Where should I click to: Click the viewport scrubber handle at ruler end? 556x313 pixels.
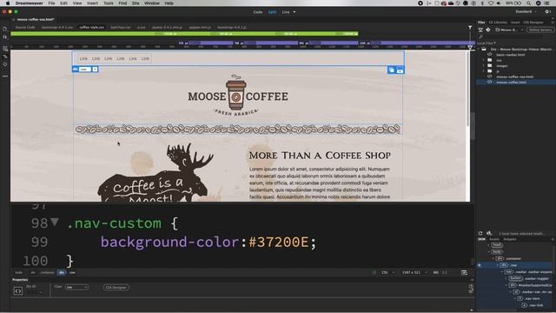coord(470,47)
